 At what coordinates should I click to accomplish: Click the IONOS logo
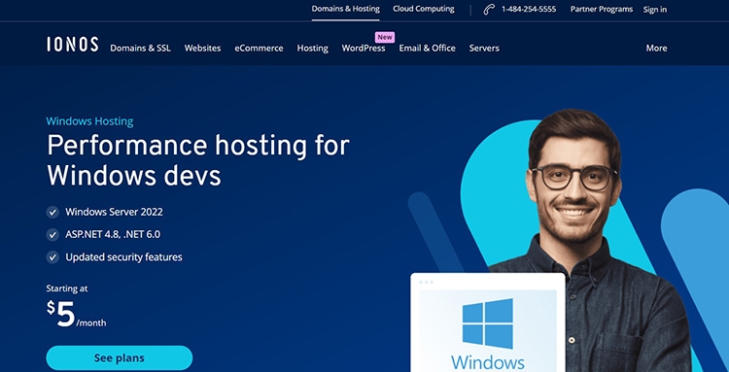pyautogui.click(x=72, y=45)
